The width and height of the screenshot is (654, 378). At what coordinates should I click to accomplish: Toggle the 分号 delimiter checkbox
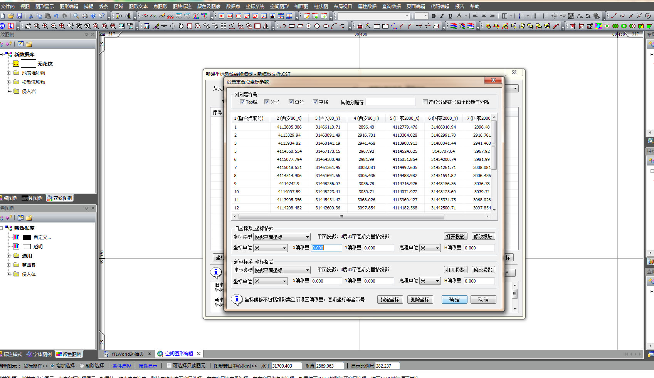267,102
